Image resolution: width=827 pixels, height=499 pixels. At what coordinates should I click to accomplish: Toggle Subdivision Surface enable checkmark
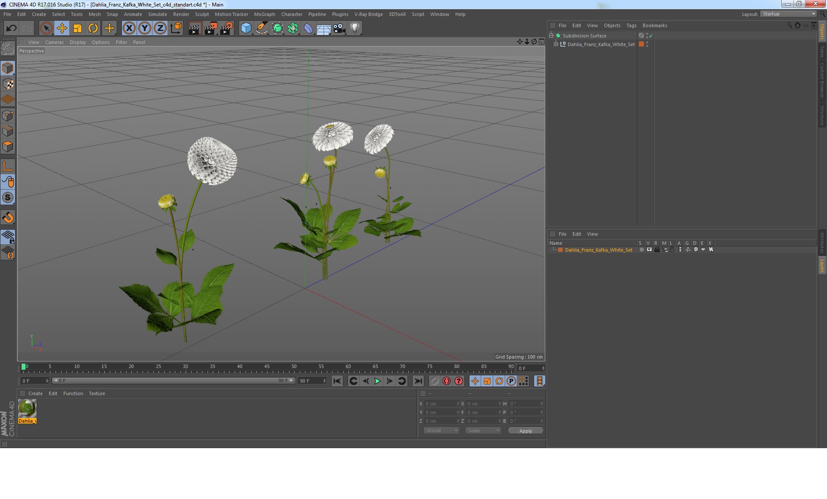pyautogui.click(x=651, y=36)
